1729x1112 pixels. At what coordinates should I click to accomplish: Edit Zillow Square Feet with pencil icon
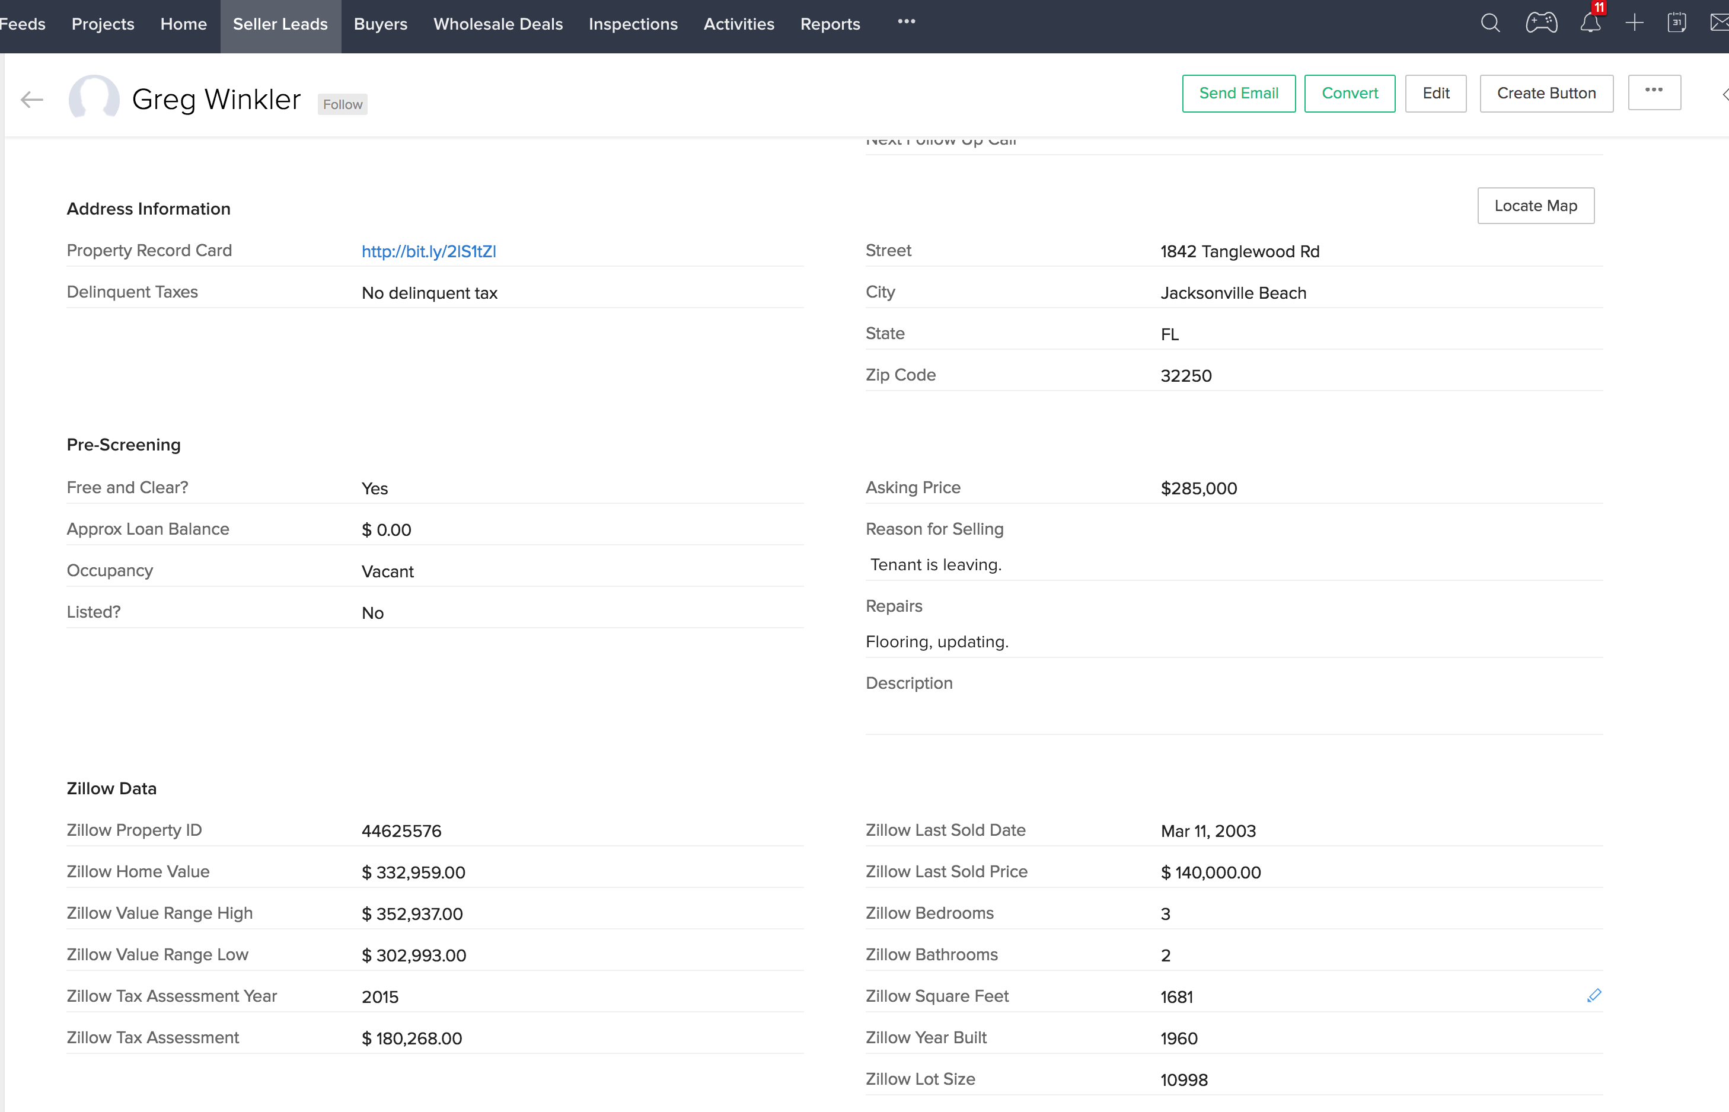1594,996
